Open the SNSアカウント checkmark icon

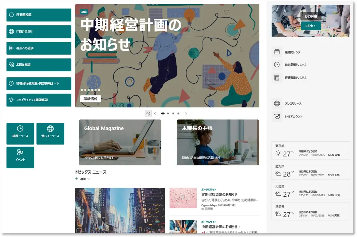point(277,117)
